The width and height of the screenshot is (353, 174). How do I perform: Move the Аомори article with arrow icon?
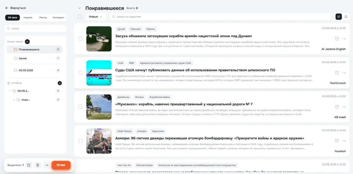pyautogui.click(x=344, y=141)
